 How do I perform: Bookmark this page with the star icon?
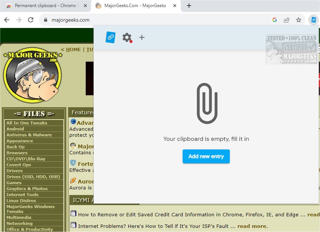click(x=299, y=20)
